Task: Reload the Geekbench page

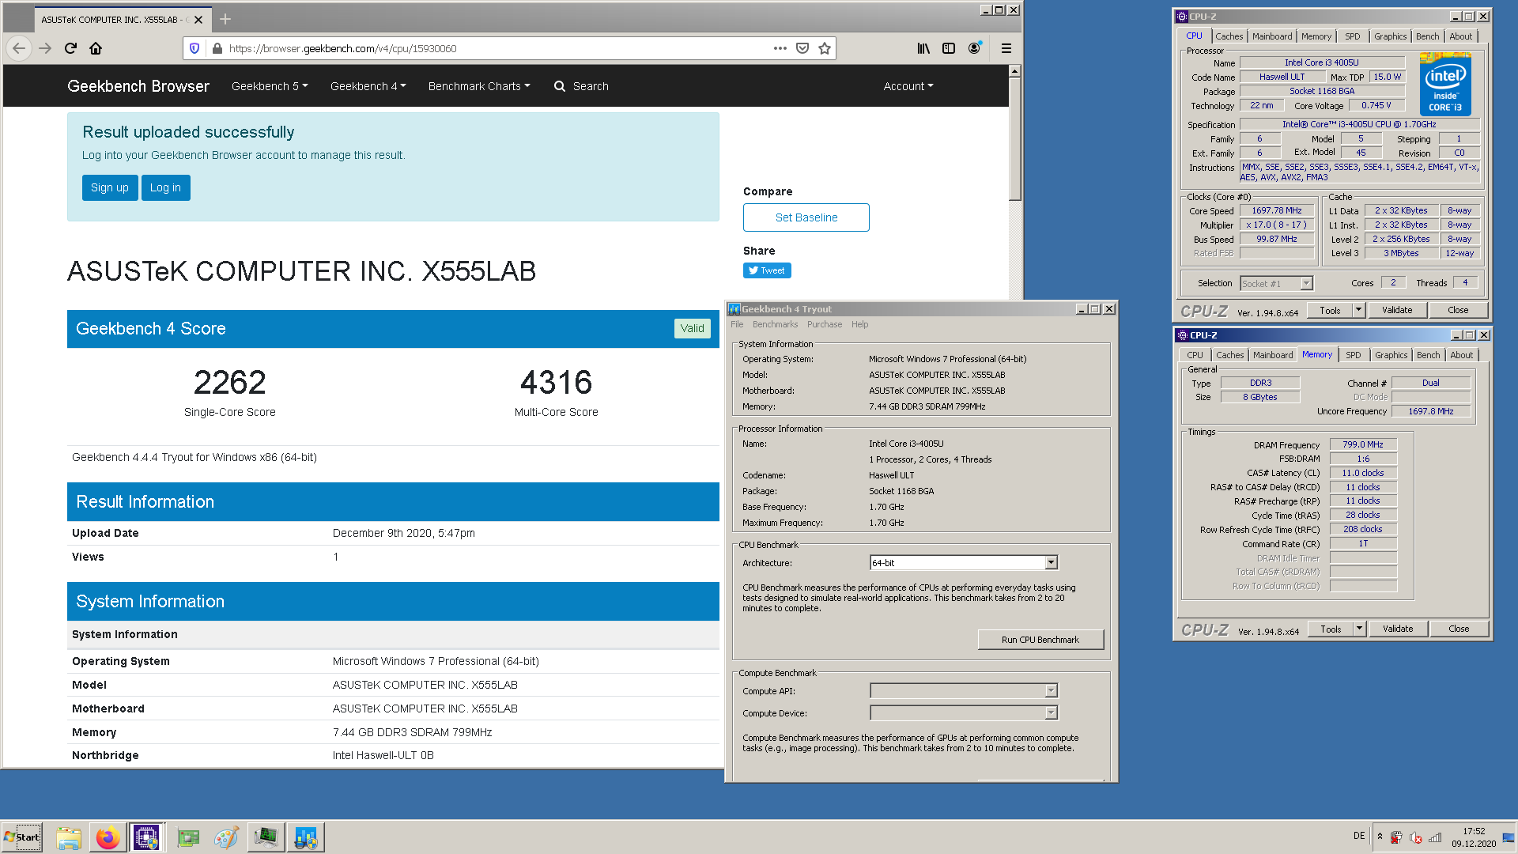Action: pos(70,48)
